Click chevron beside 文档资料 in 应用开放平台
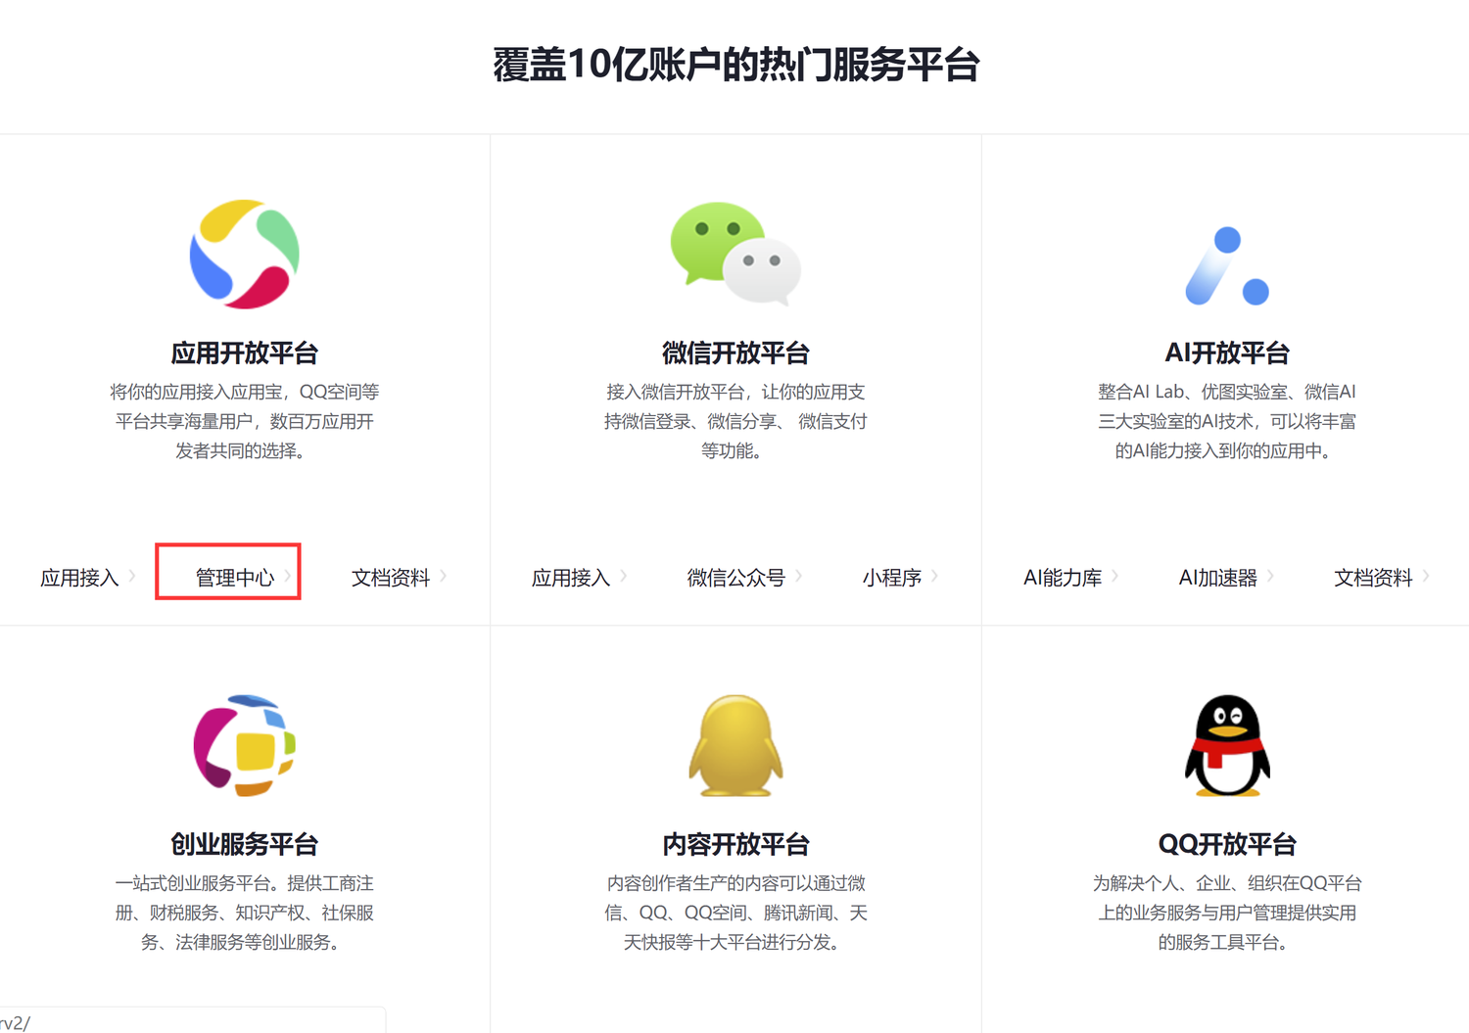Image resolution: width=1469 pixels, height=1033 pixels. pyautogui.click(x=443, y=576)
